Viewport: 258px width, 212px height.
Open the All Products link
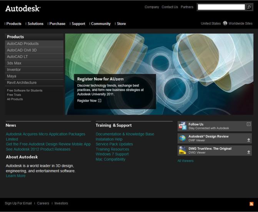(x=15, y=99)
